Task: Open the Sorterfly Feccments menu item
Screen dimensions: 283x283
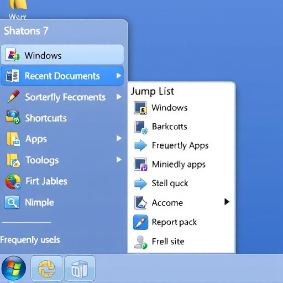Action: (62, 97)
